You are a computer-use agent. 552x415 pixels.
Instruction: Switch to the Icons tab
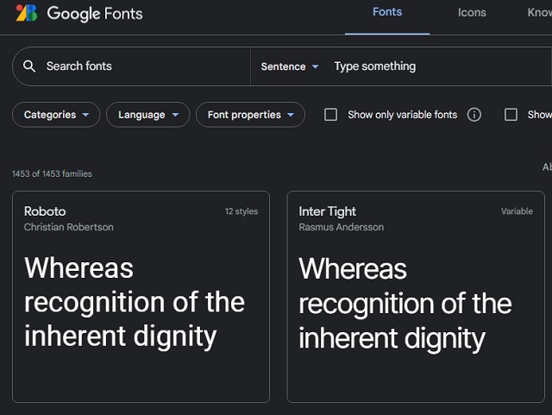(472, 13)
